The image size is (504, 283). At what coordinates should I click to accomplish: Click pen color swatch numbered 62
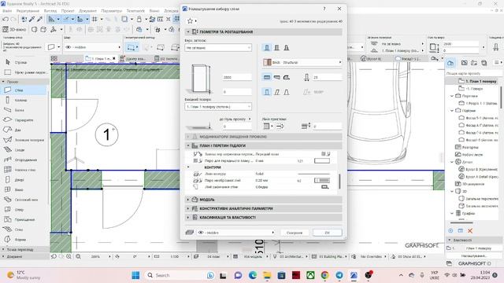pyautogui.click(x=322, y=180)
